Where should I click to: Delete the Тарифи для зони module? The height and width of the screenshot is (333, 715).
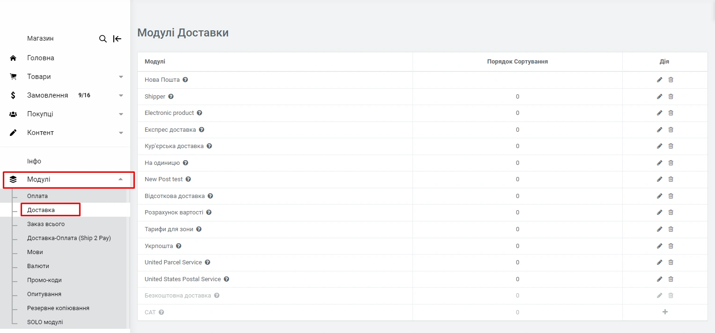[x=671, y=229]
